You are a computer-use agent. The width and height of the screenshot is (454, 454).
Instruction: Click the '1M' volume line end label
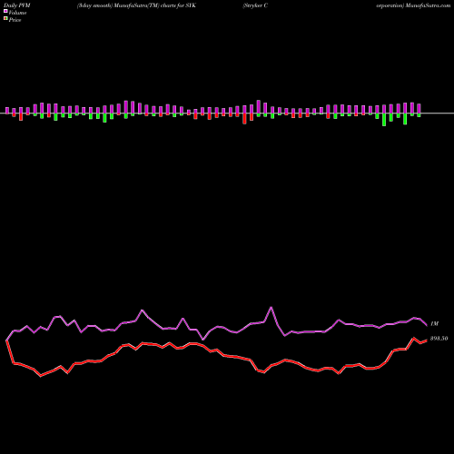(x=434, y=324)
